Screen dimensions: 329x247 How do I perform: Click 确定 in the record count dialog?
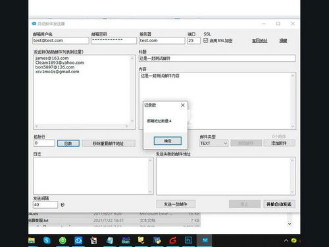[168, 141]
